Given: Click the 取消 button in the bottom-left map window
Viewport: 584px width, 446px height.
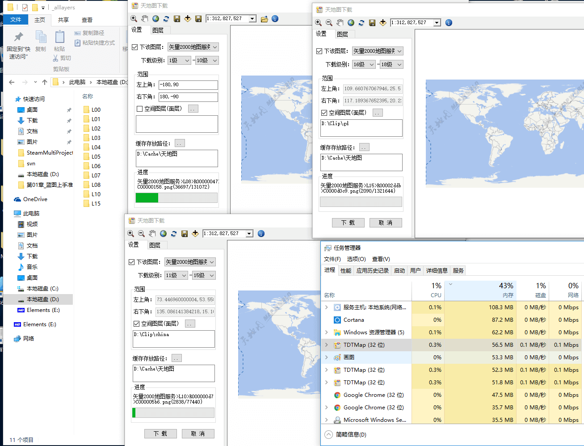Looking at the screenshot, I should point(198,433).
